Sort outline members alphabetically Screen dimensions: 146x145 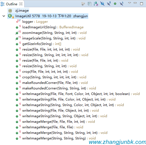pyautogui.click(x=96, y=4)
